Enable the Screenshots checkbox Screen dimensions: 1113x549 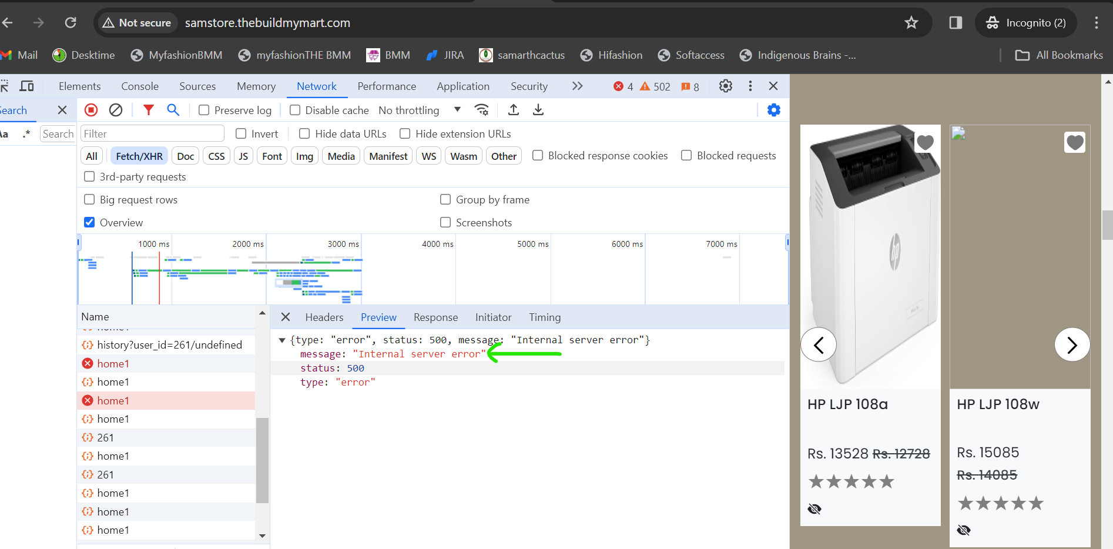pyautogui.click(x=445, y=223)
